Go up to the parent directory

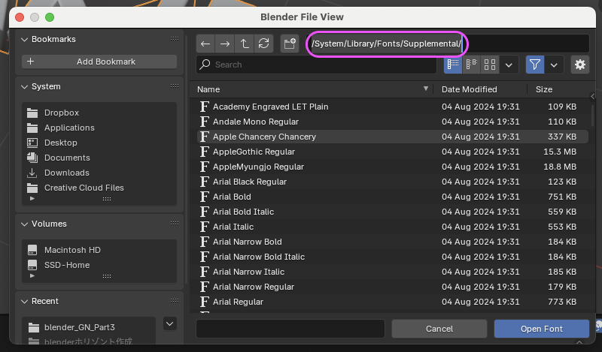[245, 44]
